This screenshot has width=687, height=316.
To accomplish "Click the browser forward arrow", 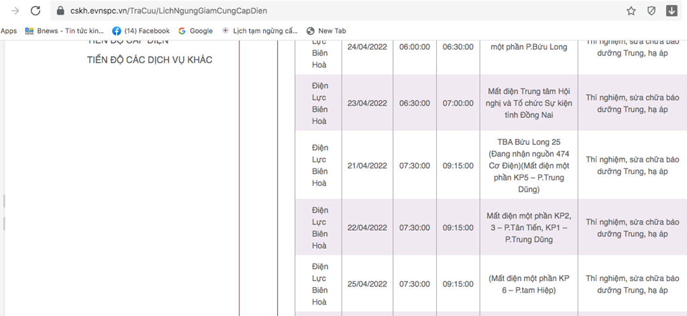I will [x=15, y=11].
